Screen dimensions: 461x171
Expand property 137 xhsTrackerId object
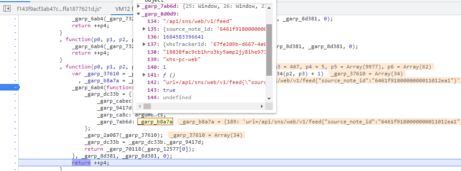tap(144, 44)
